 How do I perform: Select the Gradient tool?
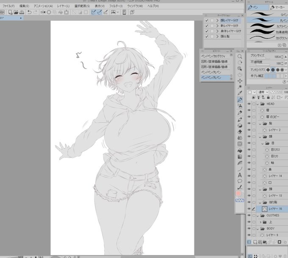[240, 157]
